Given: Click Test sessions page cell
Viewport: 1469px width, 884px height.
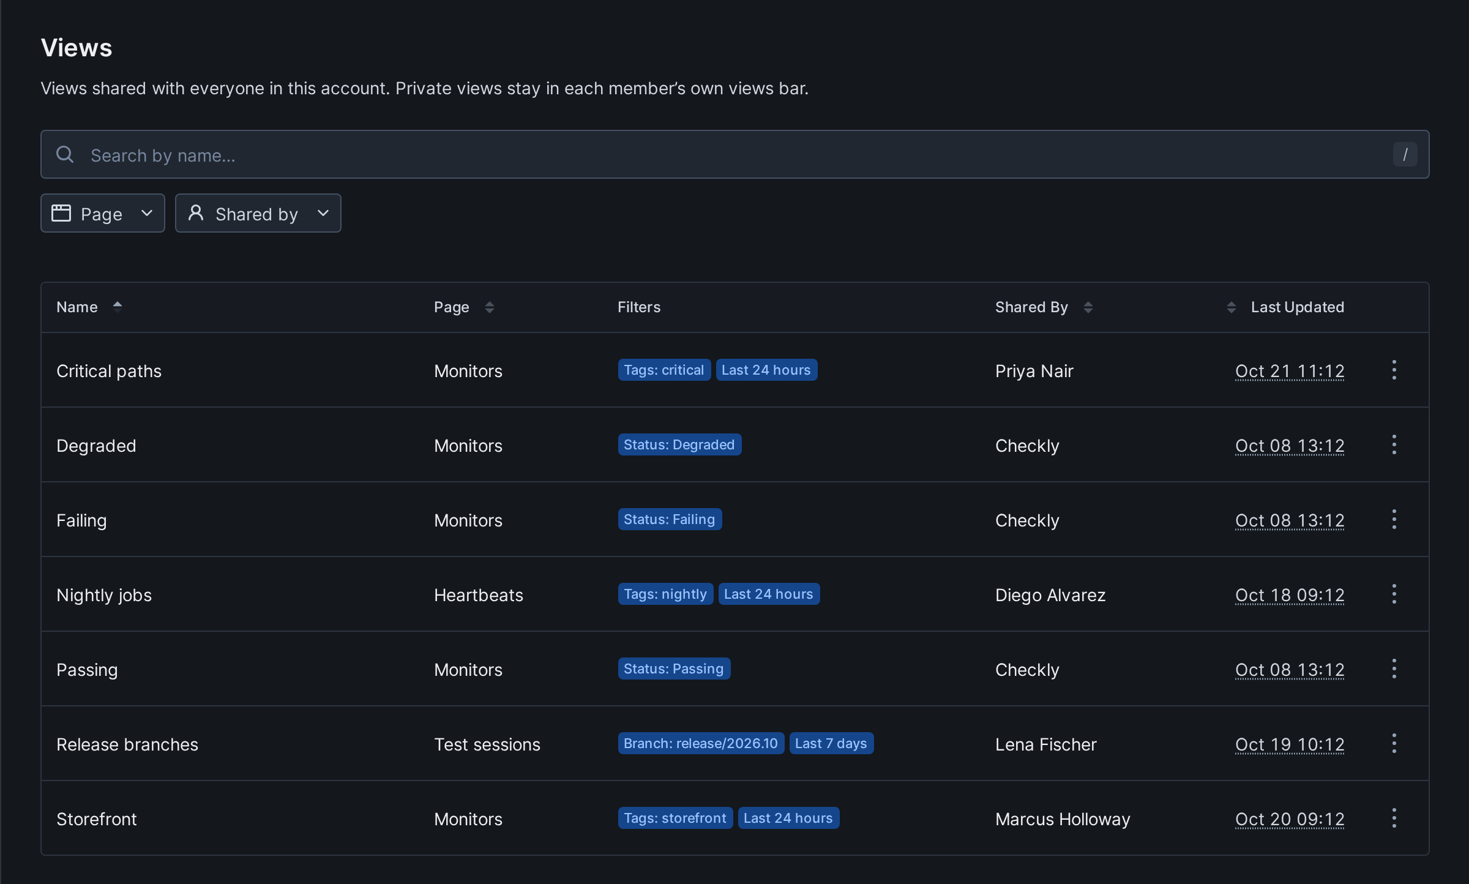Looking at the screenshot, I should pos(487,744).
